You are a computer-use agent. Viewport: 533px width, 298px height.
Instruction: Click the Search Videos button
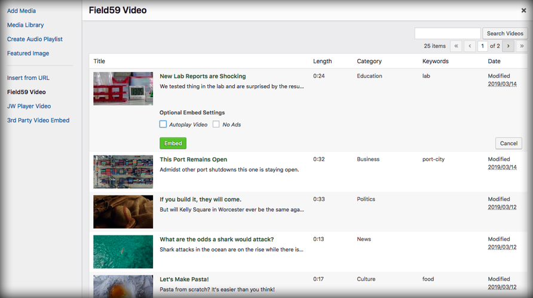(x=505, y=33)
